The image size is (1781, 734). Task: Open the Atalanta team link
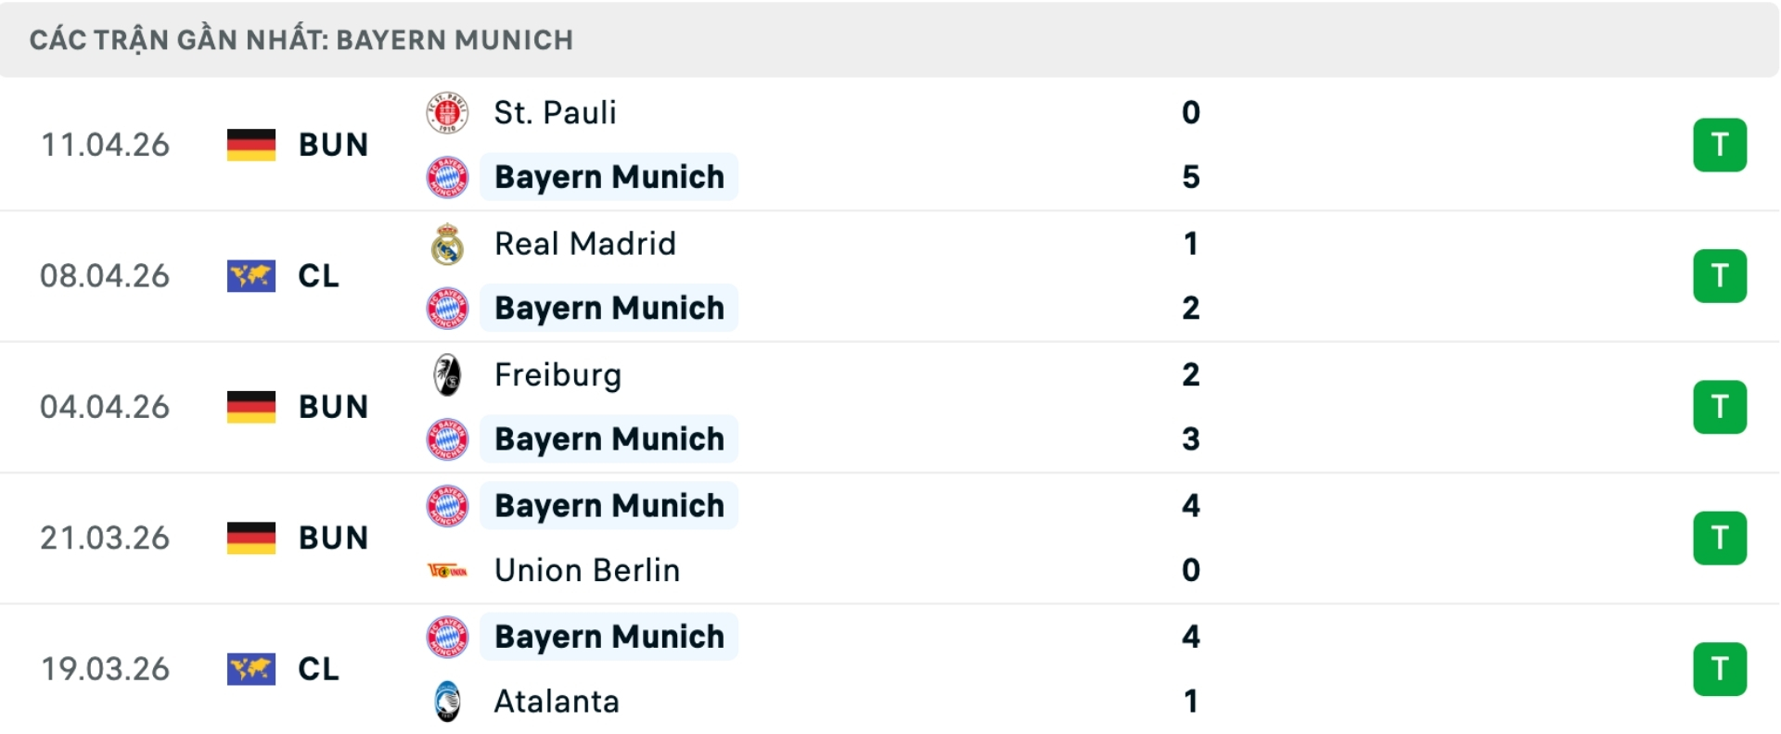point(556,702)
